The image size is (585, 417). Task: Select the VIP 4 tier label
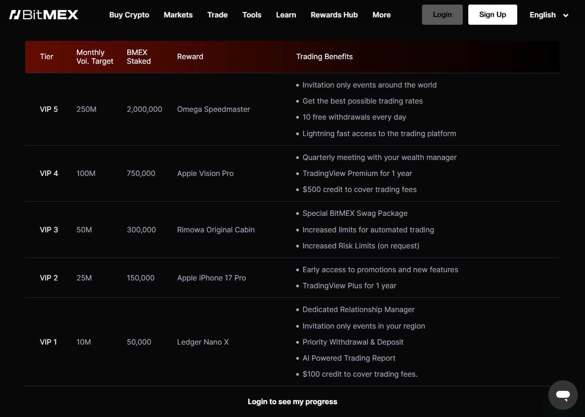click(49, 173)
